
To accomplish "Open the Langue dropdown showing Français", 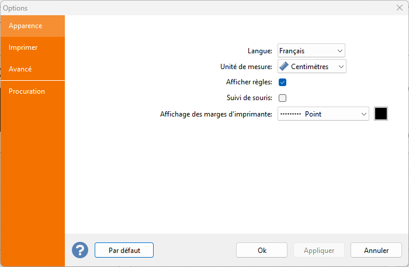I will 311,51.
